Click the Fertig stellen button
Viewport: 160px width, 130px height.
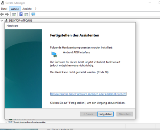[105, 114]
